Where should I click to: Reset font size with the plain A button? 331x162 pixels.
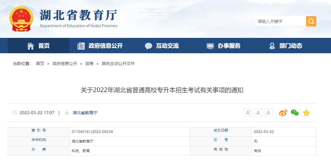[269, 113]
